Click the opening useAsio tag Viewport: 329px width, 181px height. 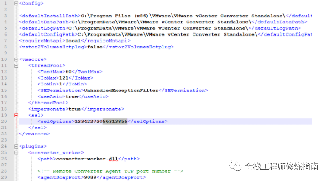pos(52,96)
